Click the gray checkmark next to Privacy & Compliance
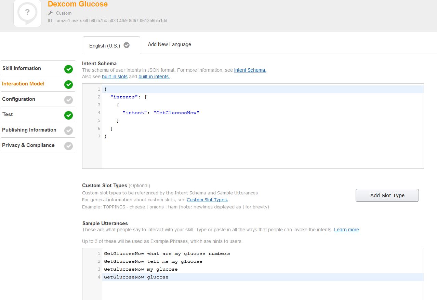Viewport: 437px width, 300px height. click(x=68, y=146)
